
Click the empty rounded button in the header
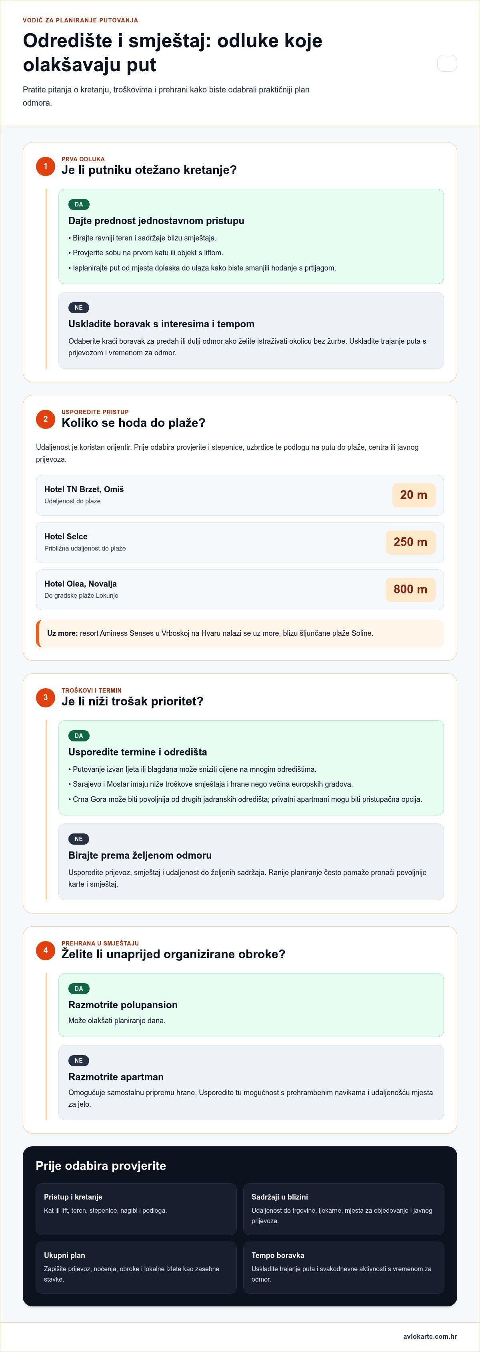[447, 63]
